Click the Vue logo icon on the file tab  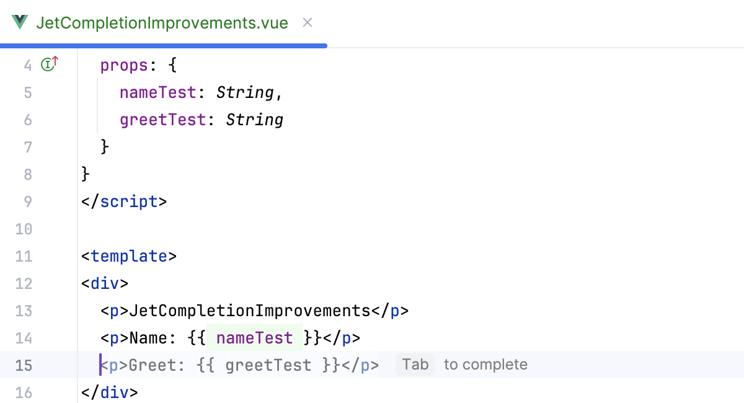tap(20, 22)
